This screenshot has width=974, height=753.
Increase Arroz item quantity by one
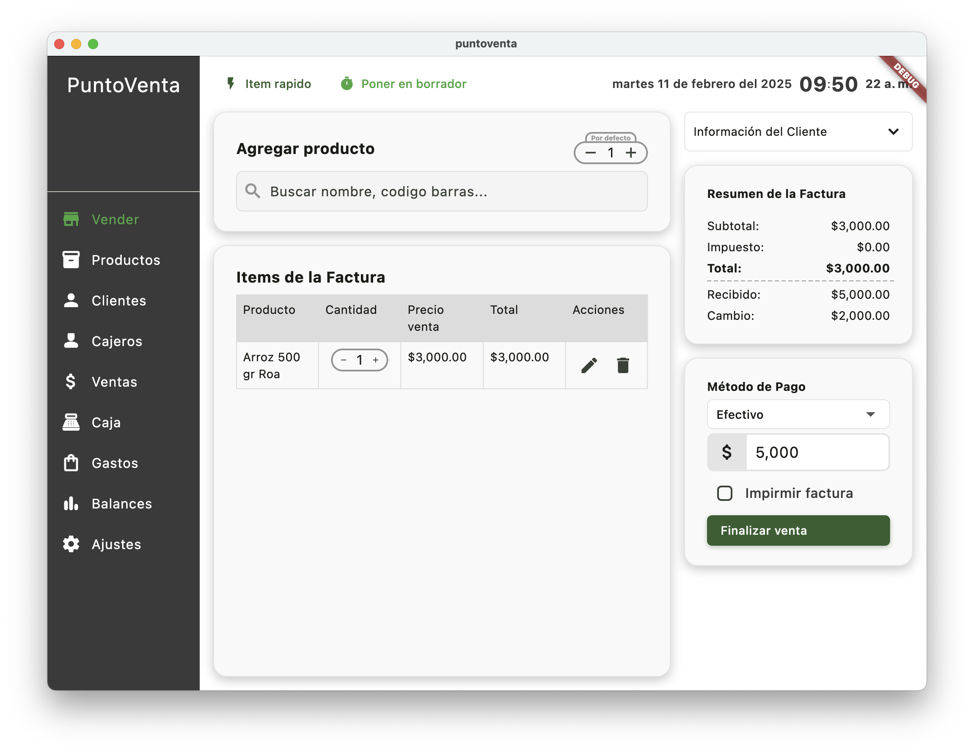(375, 360)
